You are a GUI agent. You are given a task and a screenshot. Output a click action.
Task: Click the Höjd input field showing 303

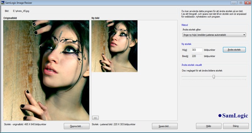(x=197, y=50)
